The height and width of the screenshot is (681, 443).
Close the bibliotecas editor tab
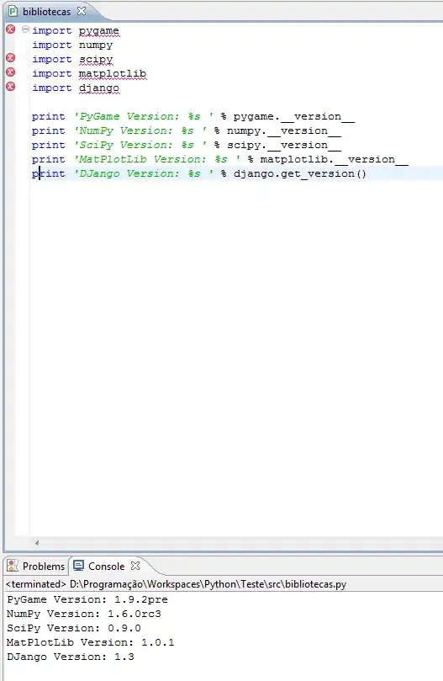(82, 11)
